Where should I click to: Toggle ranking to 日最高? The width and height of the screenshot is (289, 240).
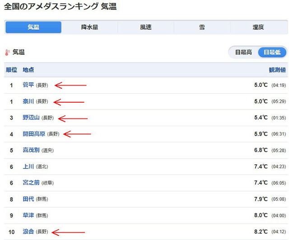(x=243, y=52)
